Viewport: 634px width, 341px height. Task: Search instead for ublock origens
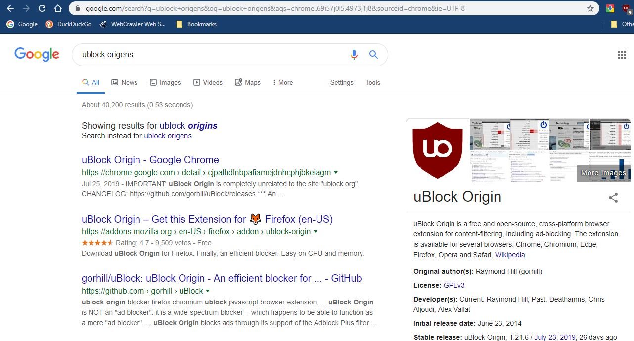click(x=168, y=136)
